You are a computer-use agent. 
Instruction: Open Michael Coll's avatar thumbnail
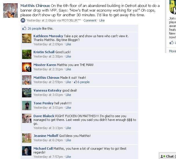27,151
